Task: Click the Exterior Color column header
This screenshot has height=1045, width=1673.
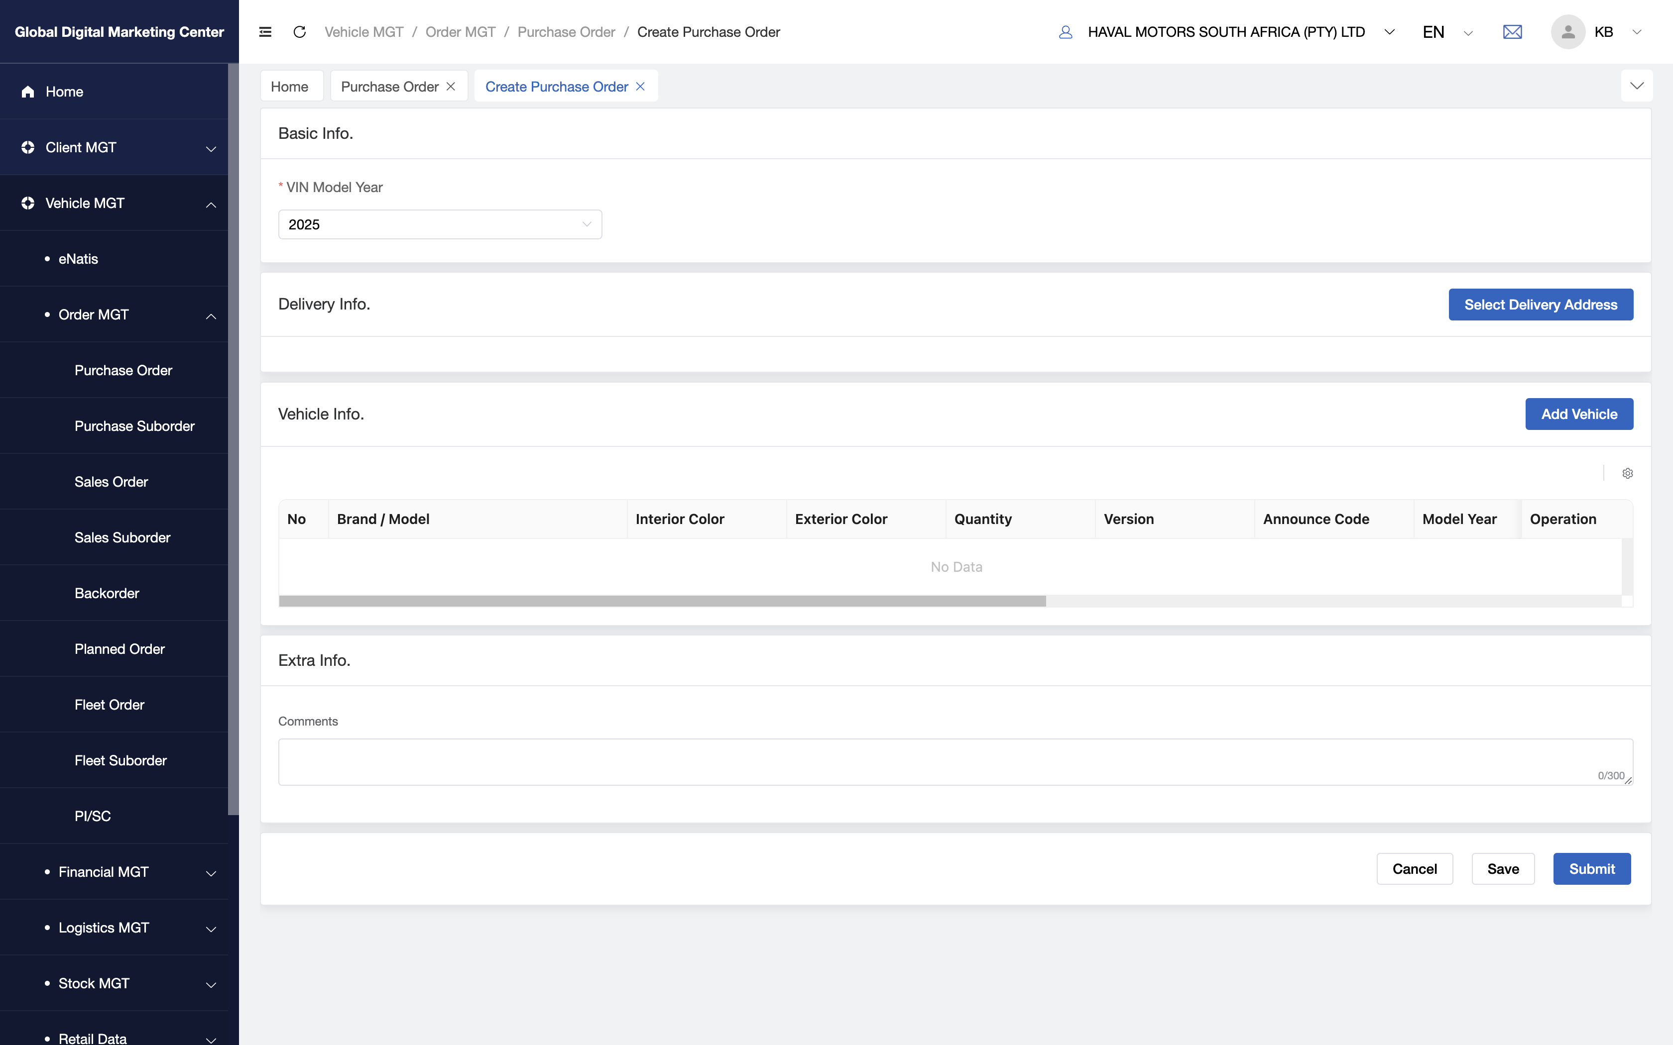Action: click(866, 519)
